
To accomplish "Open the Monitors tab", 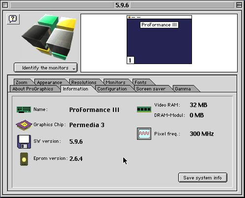I will [x=116, y=82].
